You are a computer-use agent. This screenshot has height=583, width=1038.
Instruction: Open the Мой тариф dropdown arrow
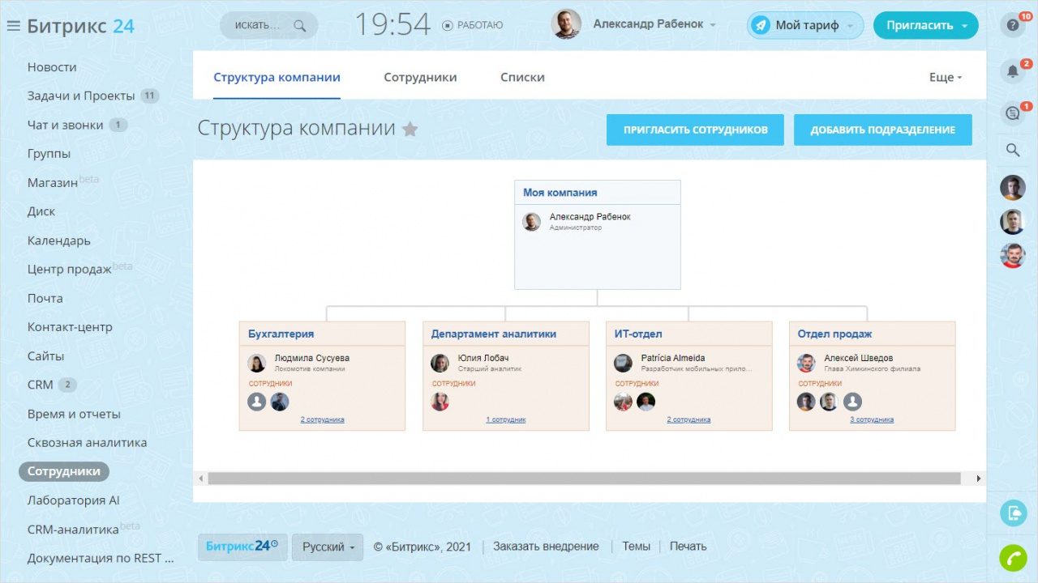[851, 26]
